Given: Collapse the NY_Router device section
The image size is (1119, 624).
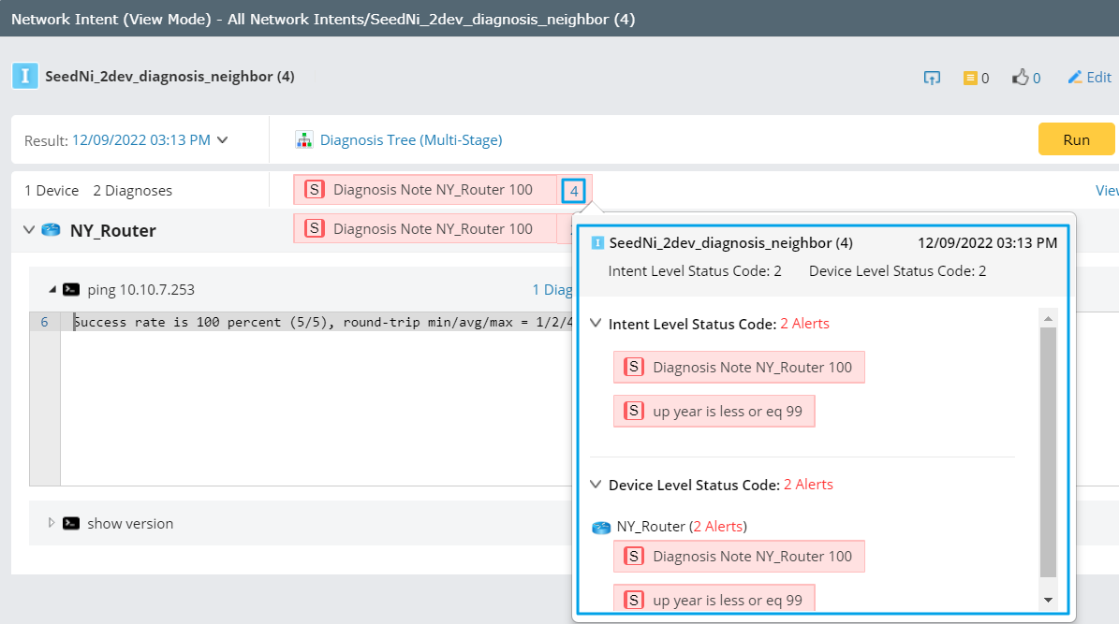Looking at the screenshot, I should (x=29, y=230).
